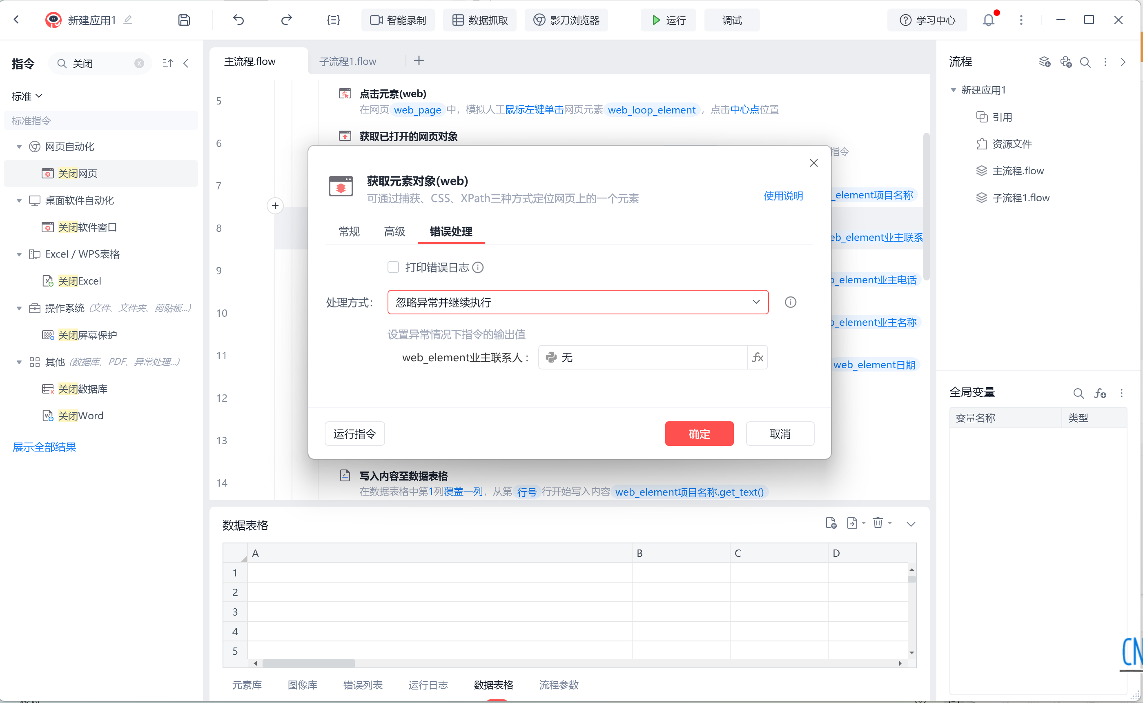Click the notification bell icon
This screenshot has height=703, width=1143.
(x=989, y=20)
